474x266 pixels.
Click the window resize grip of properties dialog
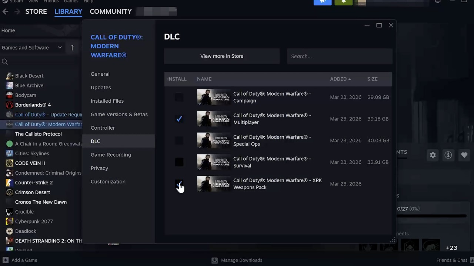[x=393, y=240]
